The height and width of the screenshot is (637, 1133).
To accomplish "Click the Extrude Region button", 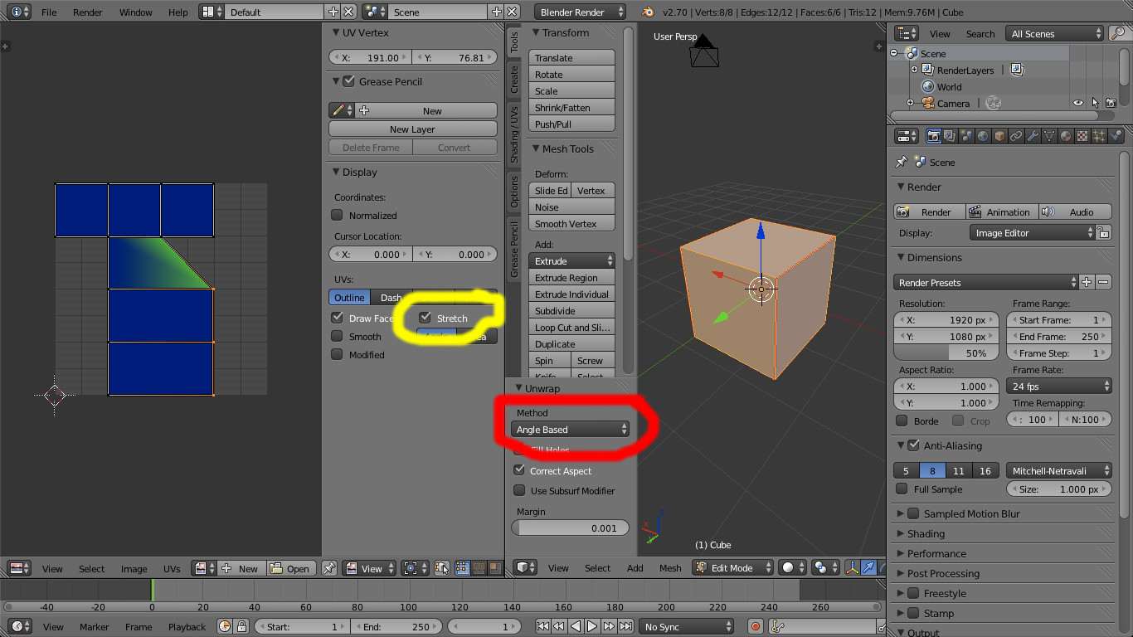I will pos(571,277).
